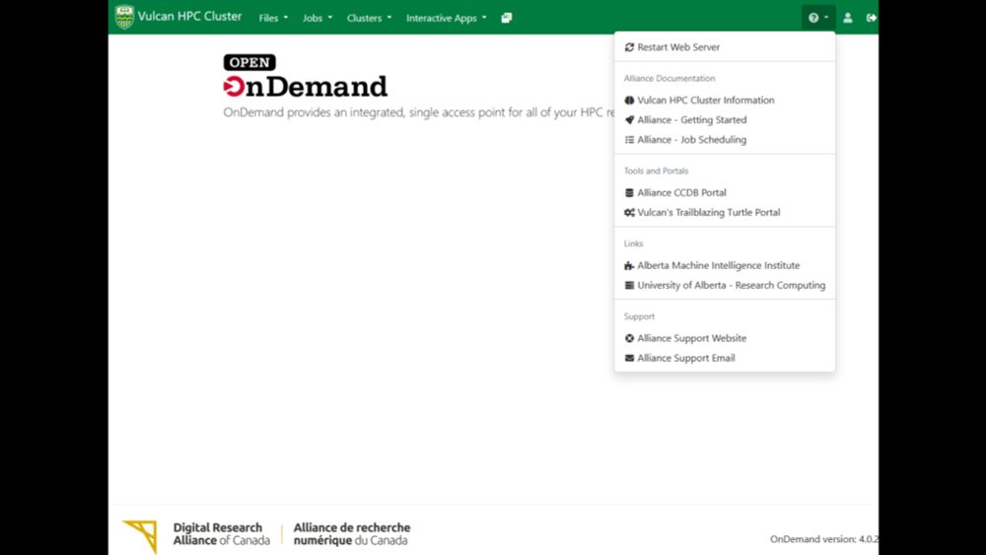Click the Links section header
The height and width of the screenshot is (555, 986).
[633, 243]
